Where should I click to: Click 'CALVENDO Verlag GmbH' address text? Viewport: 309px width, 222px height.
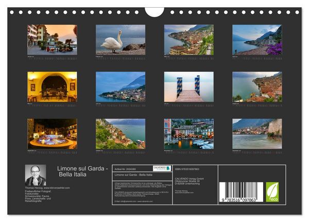[x=190, y=181]
